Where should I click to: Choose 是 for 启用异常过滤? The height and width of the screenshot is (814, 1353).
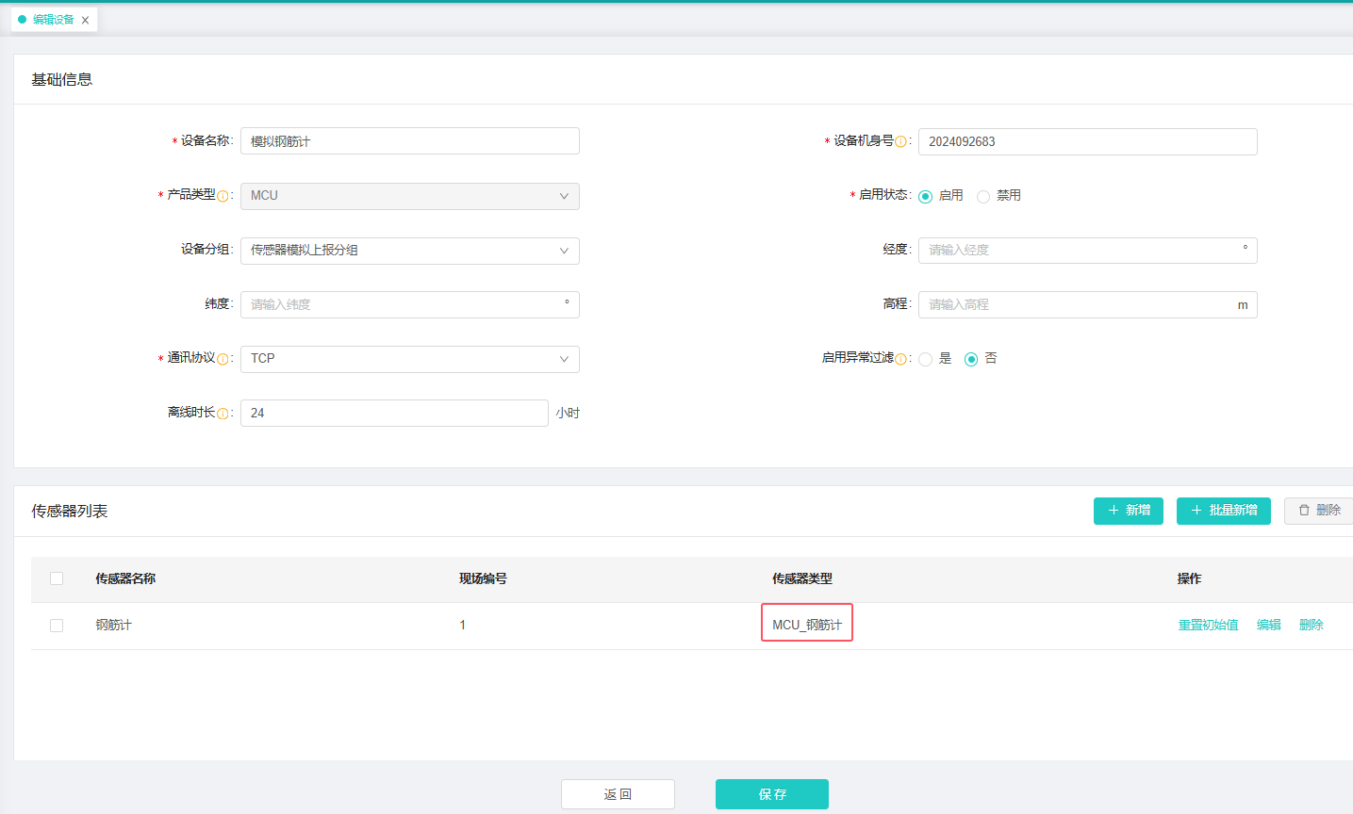pos(925,359)
